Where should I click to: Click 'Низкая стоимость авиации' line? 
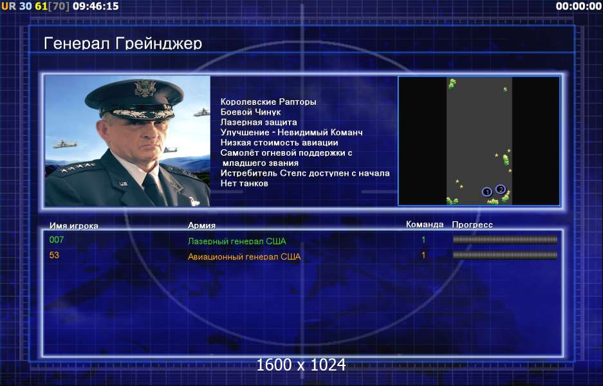point(279,143)
